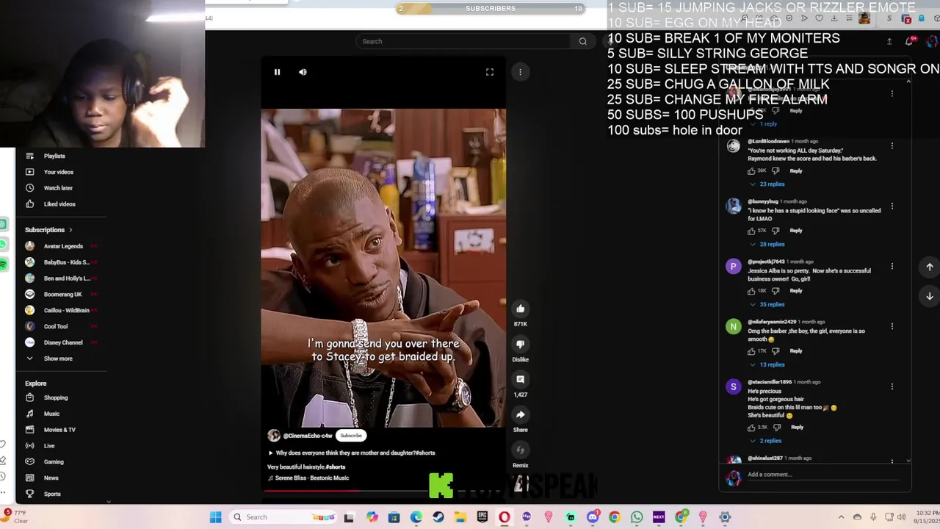Subscribe to CinemaEcho channel
940x529 pixels.
351,436
